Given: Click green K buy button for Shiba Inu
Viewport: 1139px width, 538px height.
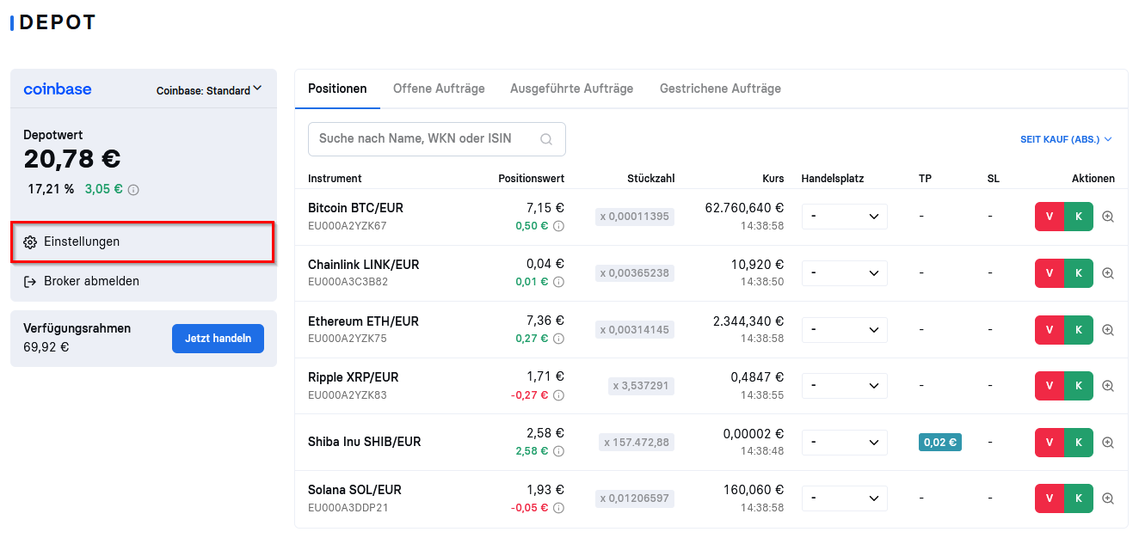Looking at the screenshot, I should coord(1079,443).
